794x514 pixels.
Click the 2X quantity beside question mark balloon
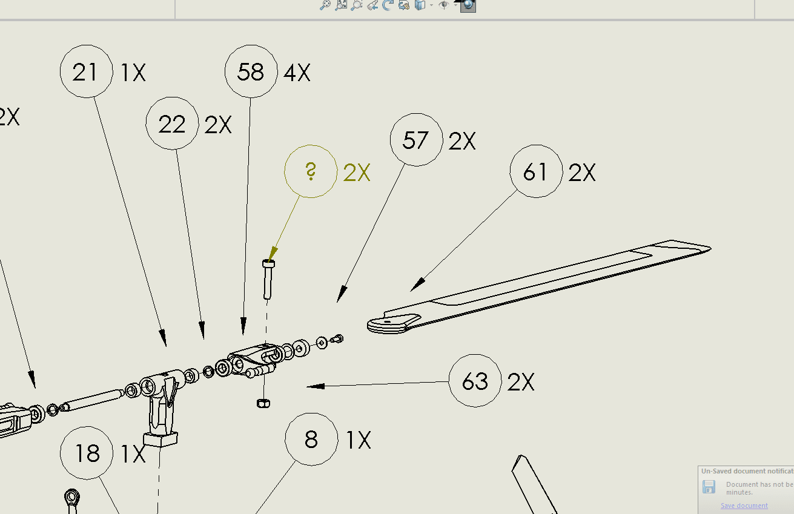click(x=357, y=173)
